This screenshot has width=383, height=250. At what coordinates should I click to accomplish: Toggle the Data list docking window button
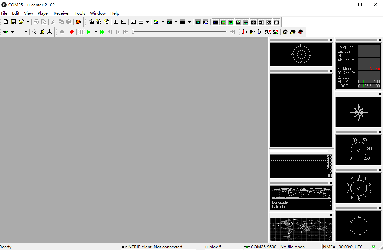point(246,22)
